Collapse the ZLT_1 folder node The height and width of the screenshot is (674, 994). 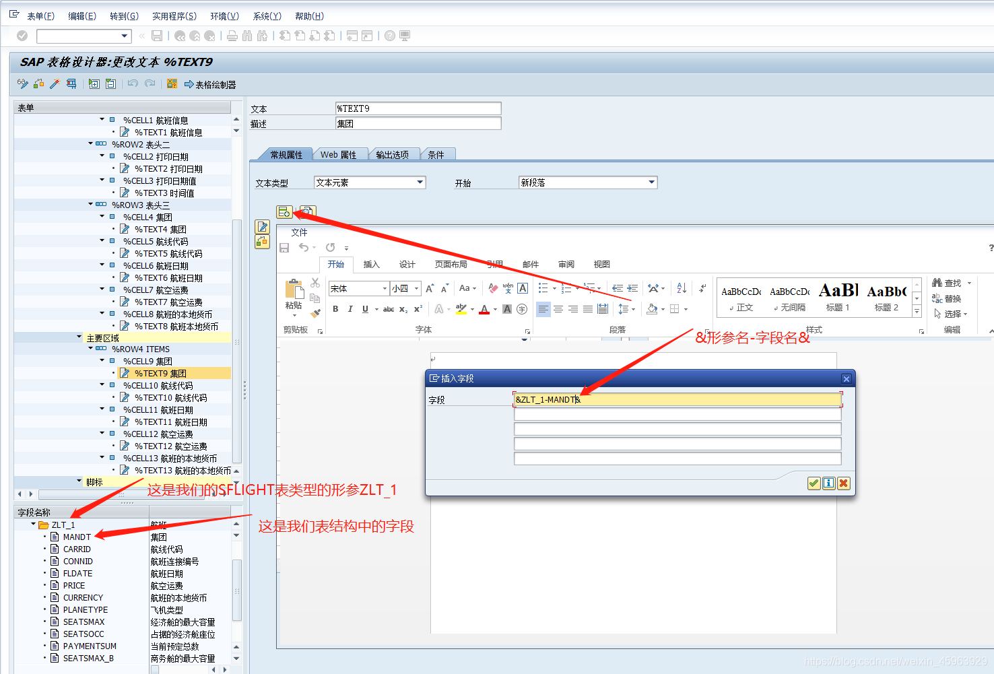33,523
